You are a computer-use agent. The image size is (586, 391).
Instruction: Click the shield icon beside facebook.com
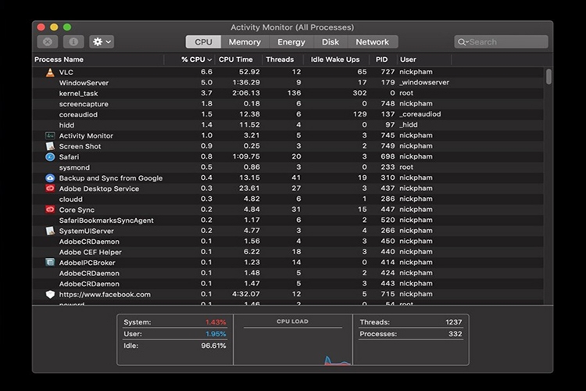(50, 295)
